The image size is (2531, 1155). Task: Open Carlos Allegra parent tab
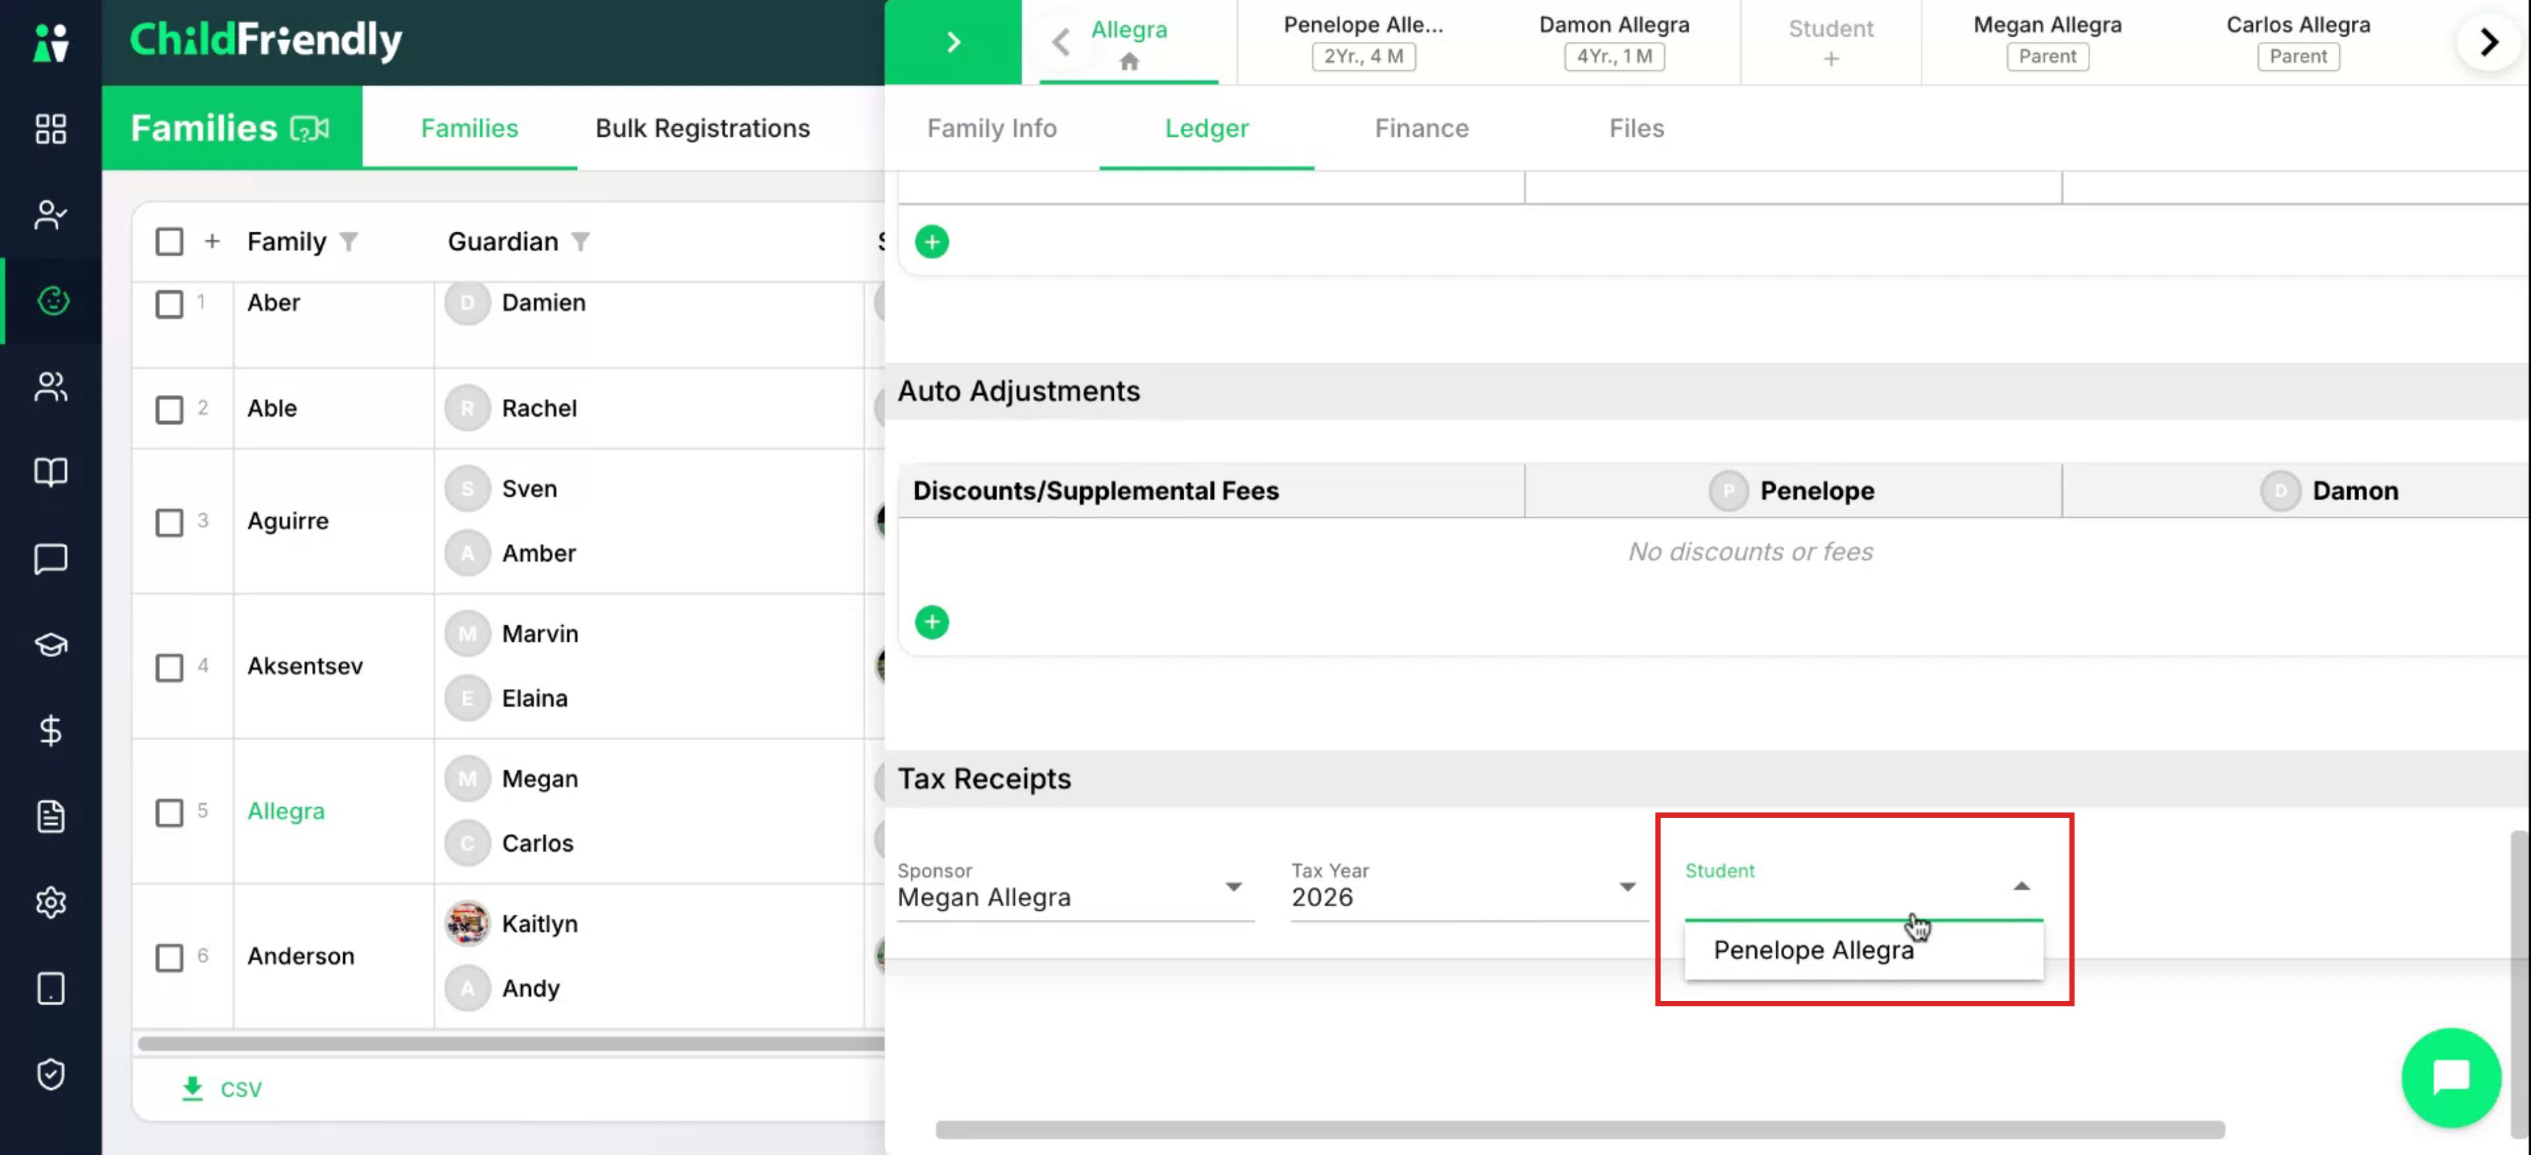pos(2297,41)
